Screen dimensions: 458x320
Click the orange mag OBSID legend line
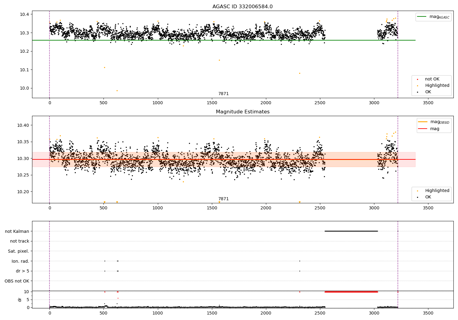tap(423, 122)
